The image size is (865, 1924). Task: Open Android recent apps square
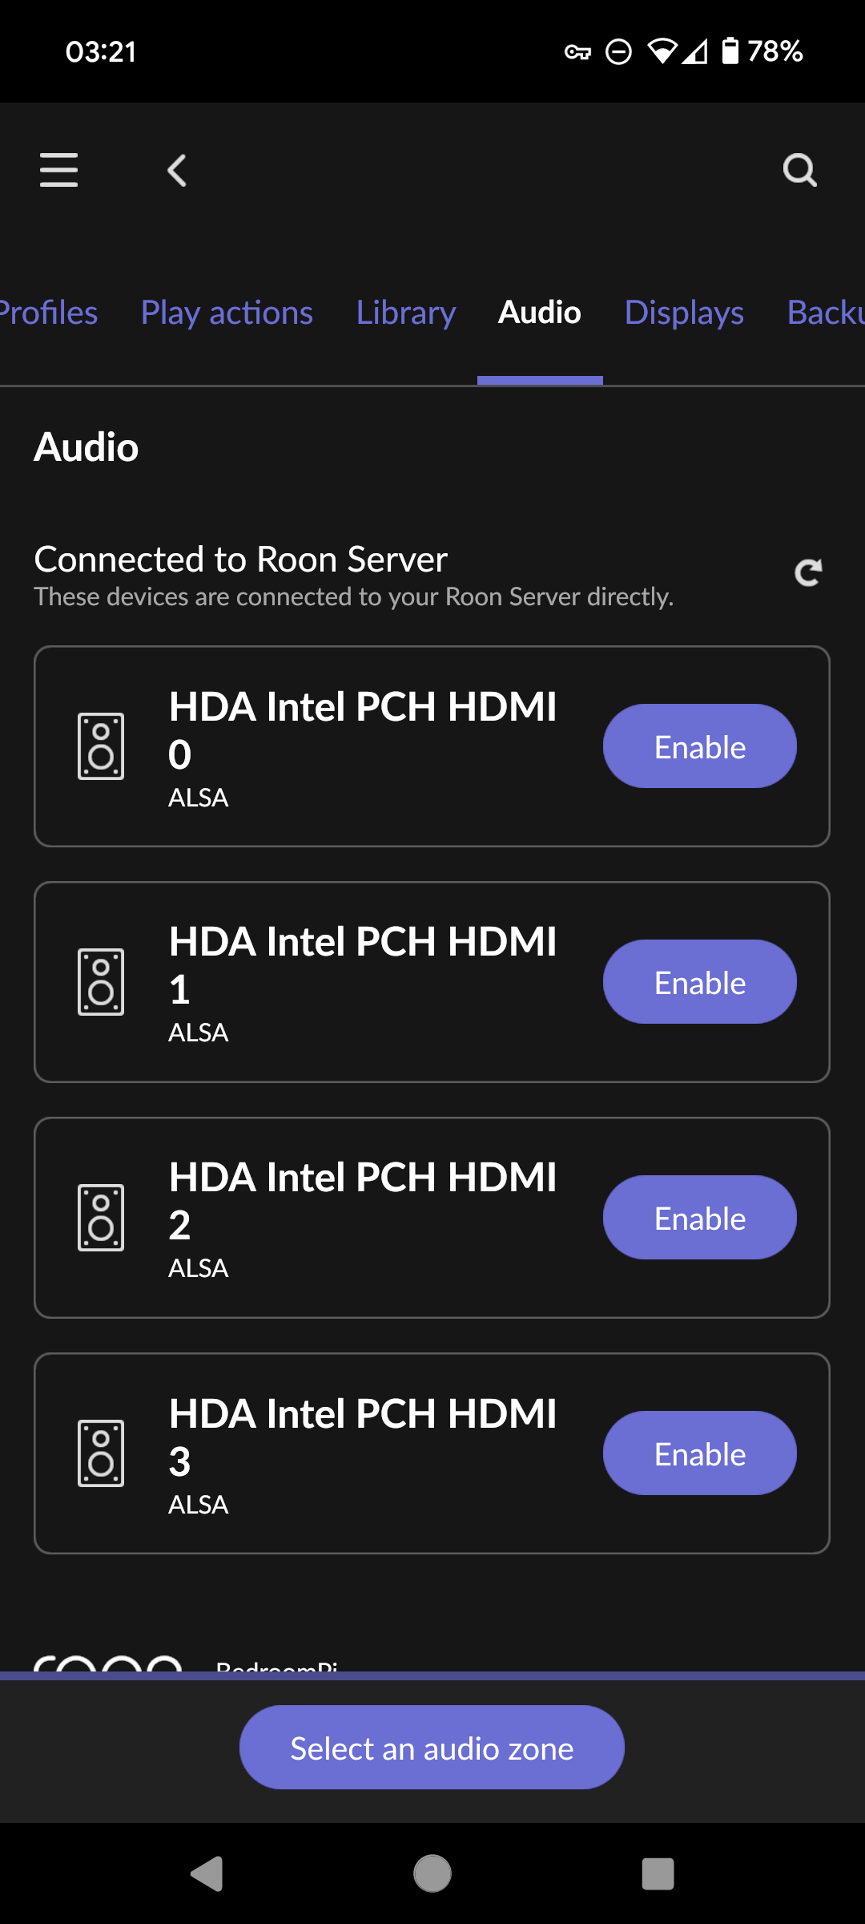coord(658,1874)
